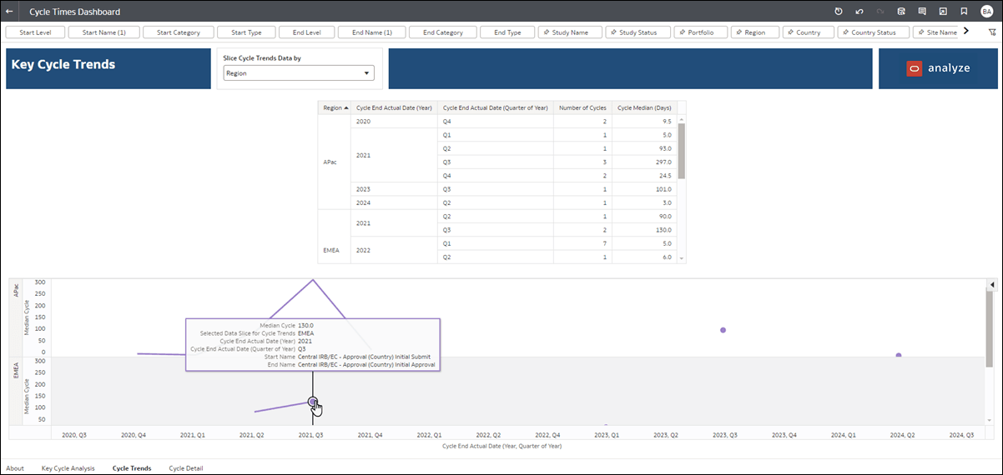Click Country Status filter button
1003x475 pixels.
click(x=873, y=32)
